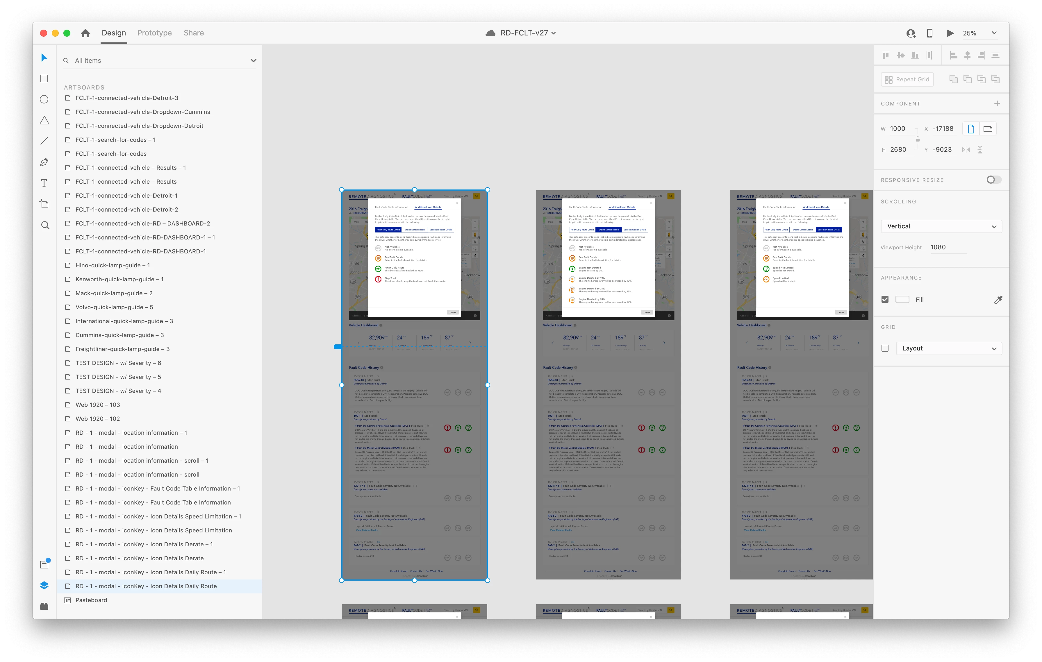Enable the Layout grid checkbox
This screenshot has width=1042, height=662.
[885, 348]
